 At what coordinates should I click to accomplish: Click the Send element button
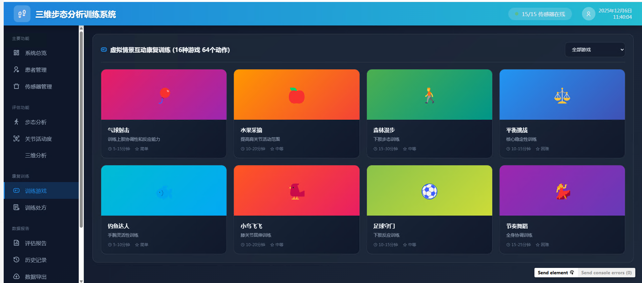tap(556, 273)
